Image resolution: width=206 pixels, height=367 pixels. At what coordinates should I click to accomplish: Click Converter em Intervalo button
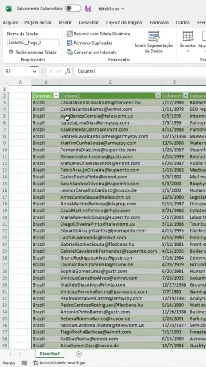pyautogui.click(x=92, y=52)
